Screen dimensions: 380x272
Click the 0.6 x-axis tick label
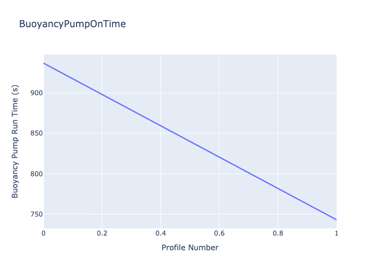tap(219, 233)
